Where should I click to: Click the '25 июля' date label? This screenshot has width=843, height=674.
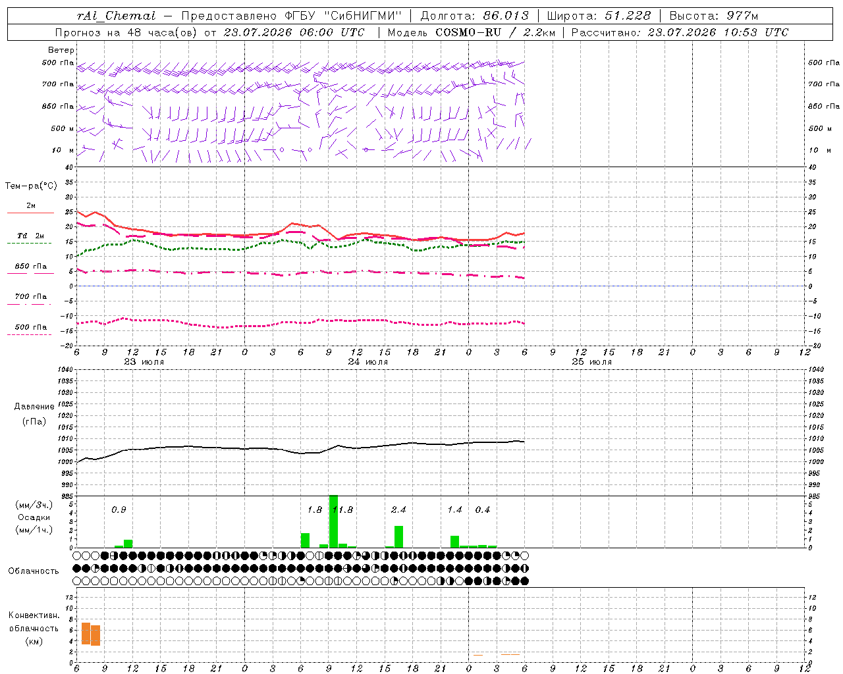tap(591, 361)
